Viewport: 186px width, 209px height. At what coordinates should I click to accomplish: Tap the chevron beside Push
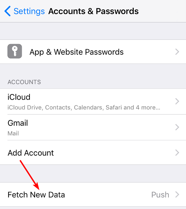tap(177, 195)
